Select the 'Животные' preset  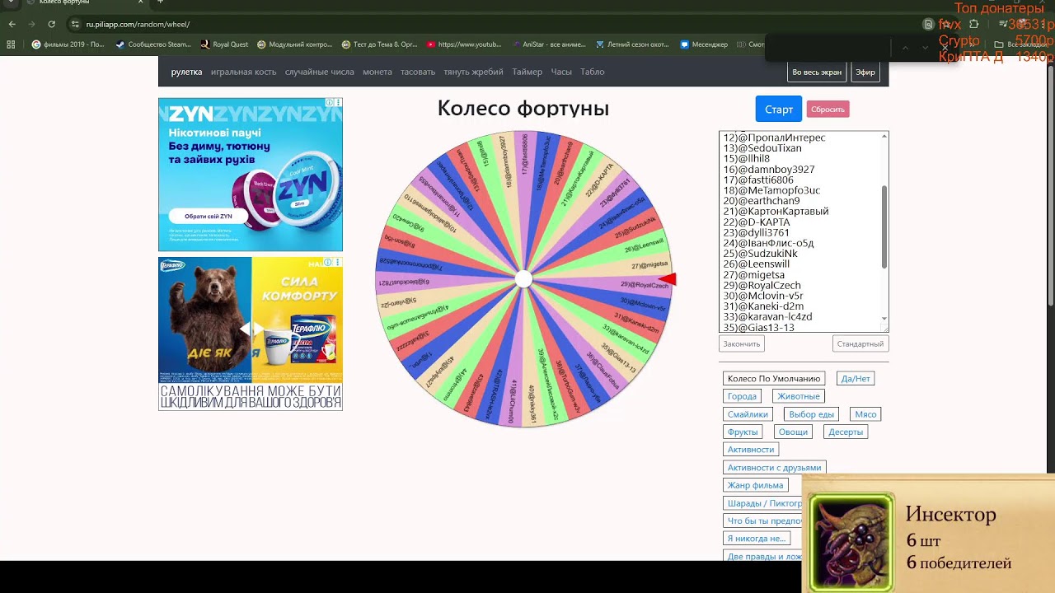[799, 396]
